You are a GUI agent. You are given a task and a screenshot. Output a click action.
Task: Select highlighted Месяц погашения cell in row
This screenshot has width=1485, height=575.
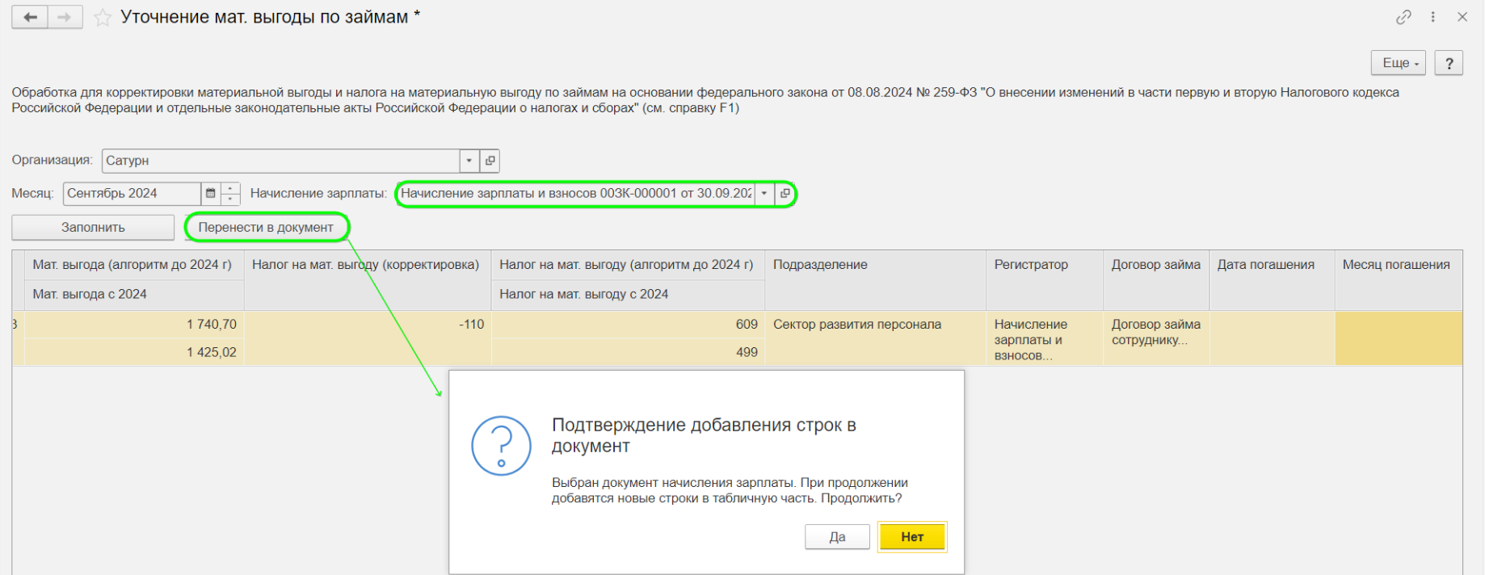coord(1398,339)
